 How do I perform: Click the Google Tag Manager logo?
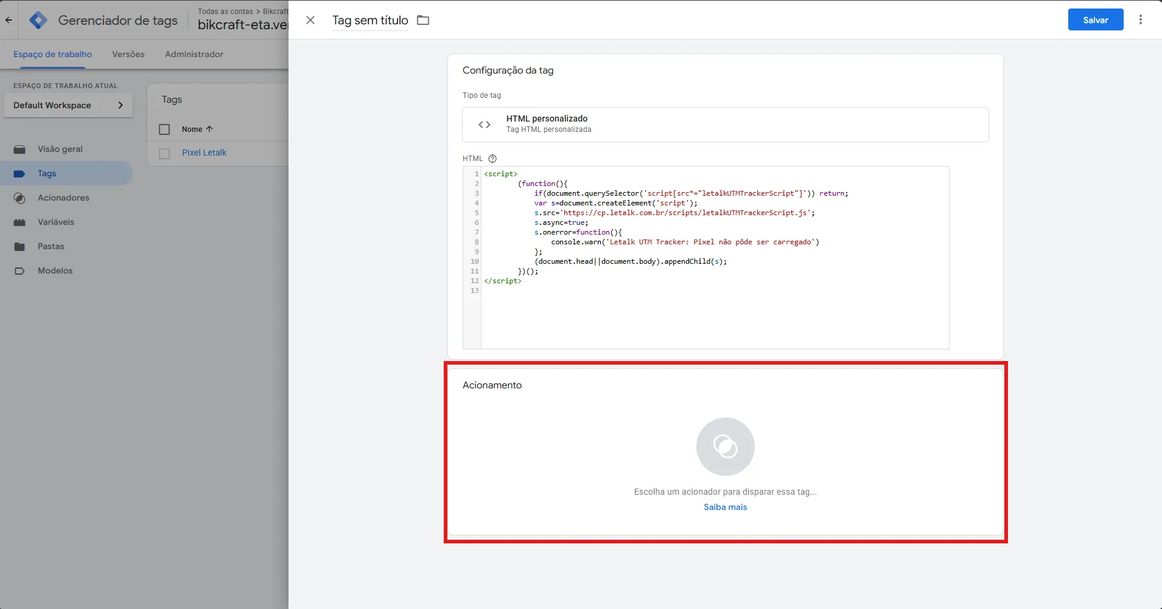[x=38, y=20]
